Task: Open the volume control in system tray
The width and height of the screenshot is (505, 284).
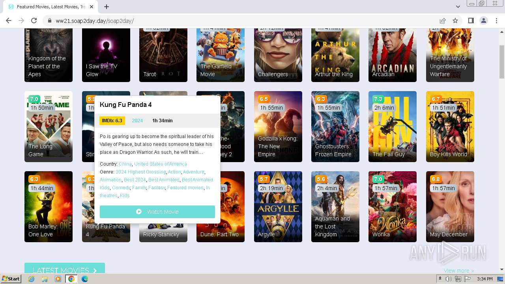Action: pyautogui.click(x=449, y=279)
